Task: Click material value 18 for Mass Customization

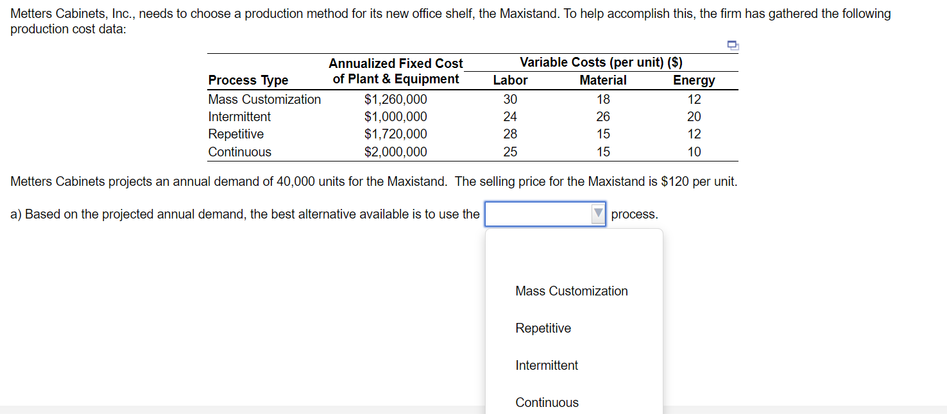Action: [603, 99]
